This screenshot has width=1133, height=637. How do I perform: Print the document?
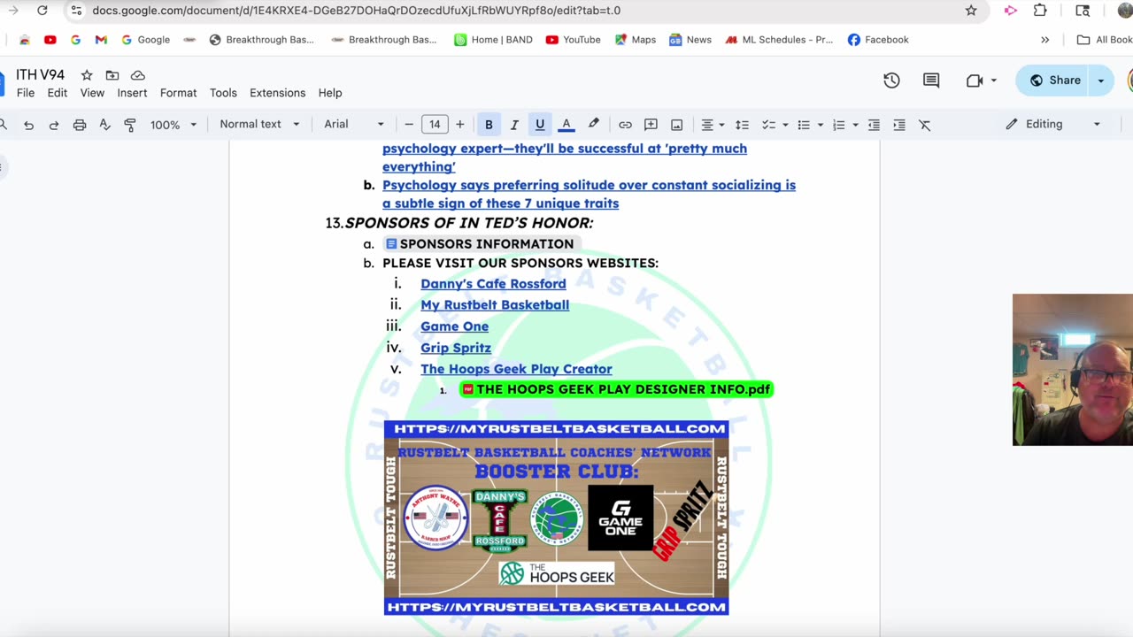click(80, 125)
